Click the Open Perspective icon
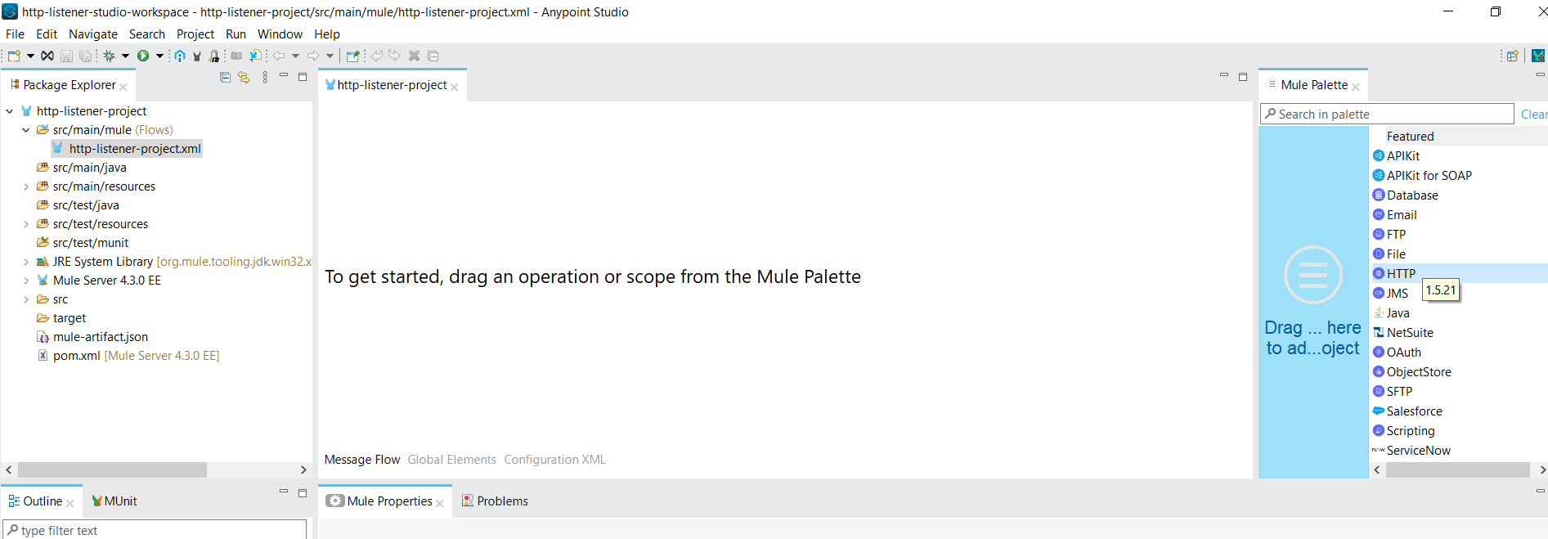This screenshot has width=1548, height=539. click(1512, 56)
